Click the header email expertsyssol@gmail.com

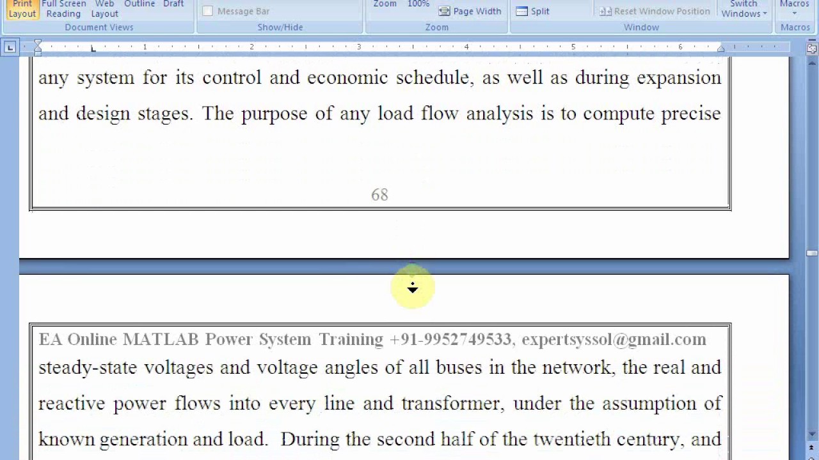614,339
